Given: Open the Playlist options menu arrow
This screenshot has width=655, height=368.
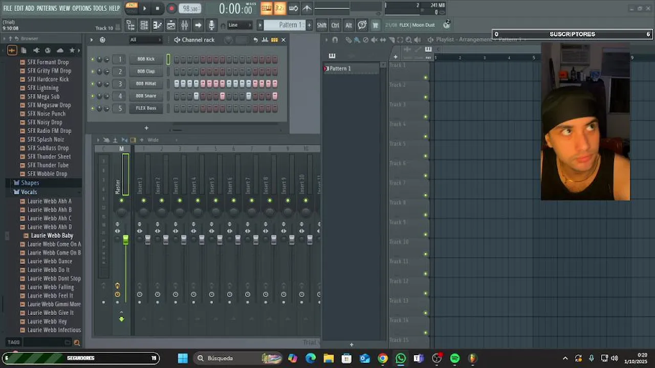Looking at the screenshot, I should [327, 40].
